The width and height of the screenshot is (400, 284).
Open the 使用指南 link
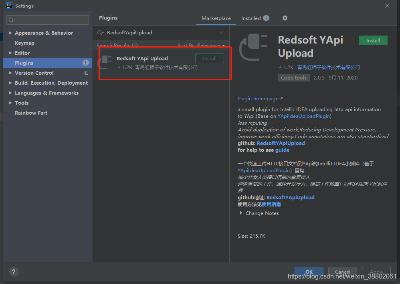pyautogui.click(x=271, y=205)
